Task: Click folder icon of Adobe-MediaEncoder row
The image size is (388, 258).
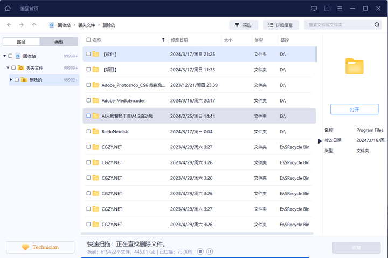Action: [x=96, y=100]
